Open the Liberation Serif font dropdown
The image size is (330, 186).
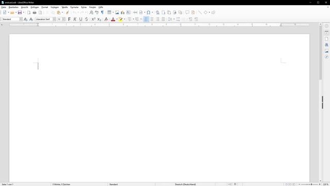tap(54, 19)
